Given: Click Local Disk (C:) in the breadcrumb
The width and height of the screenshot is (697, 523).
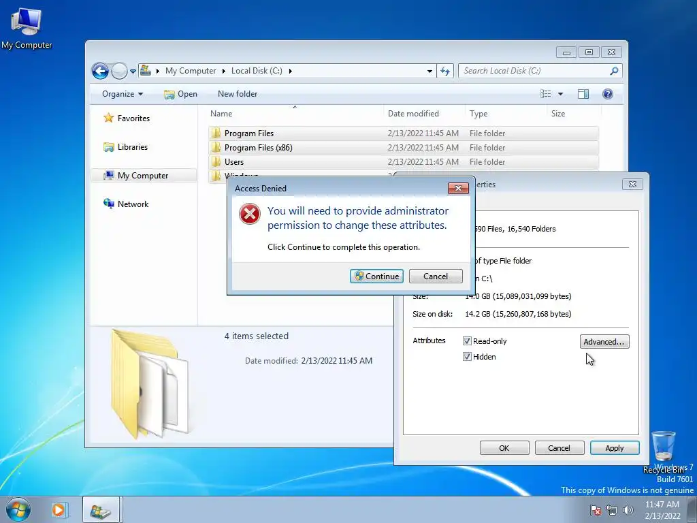Looking at the screenshot, I should point(257,71).
